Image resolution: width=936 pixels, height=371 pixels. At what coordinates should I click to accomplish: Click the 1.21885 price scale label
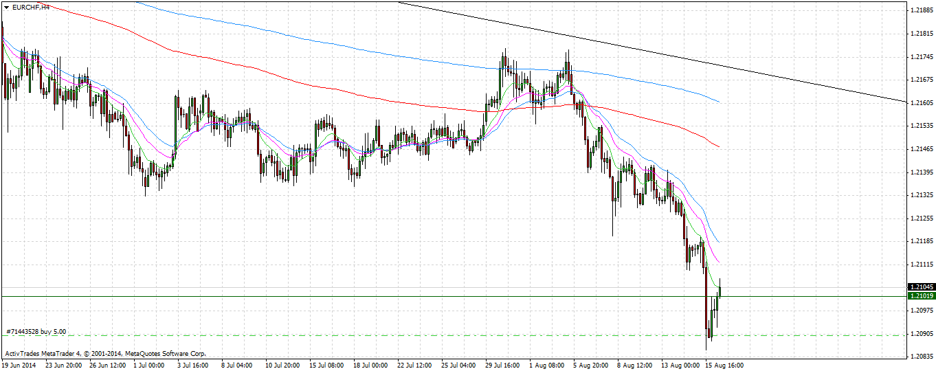click(921, 10)
